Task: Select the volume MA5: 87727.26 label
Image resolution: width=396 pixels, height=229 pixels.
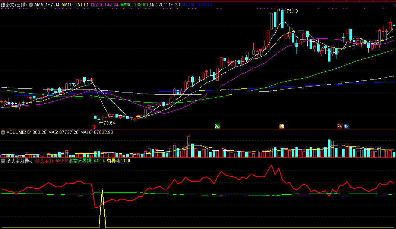Action: [63, 132]
